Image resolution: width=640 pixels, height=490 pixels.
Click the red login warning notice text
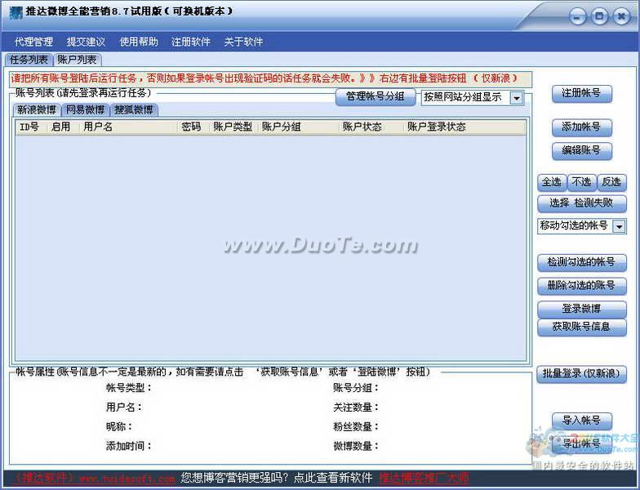[x=264, y=78]
